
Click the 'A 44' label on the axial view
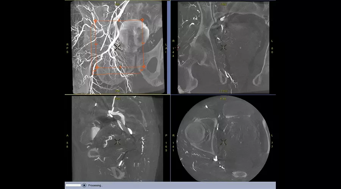[223, 99]
